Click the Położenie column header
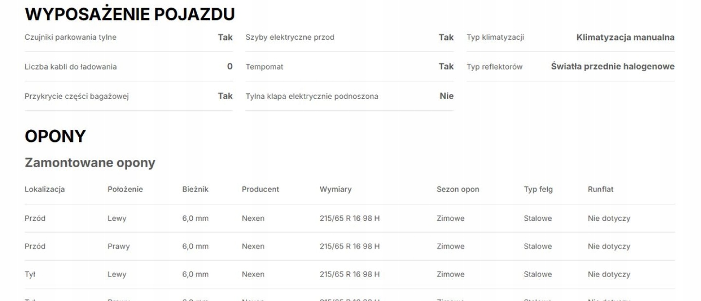The image size is (701, 301). click(125, 189)
